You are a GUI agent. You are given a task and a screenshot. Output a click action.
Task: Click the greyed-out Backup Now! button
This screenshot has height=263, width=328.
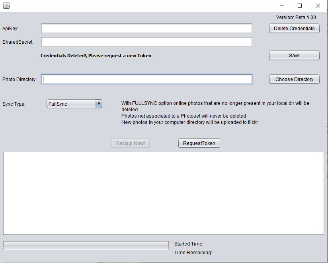pos(131,143)
